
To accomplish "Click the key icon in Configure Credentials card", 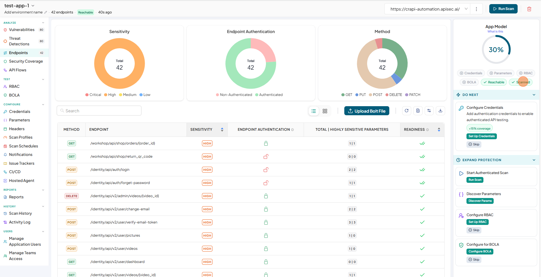I will click(461, 108).
